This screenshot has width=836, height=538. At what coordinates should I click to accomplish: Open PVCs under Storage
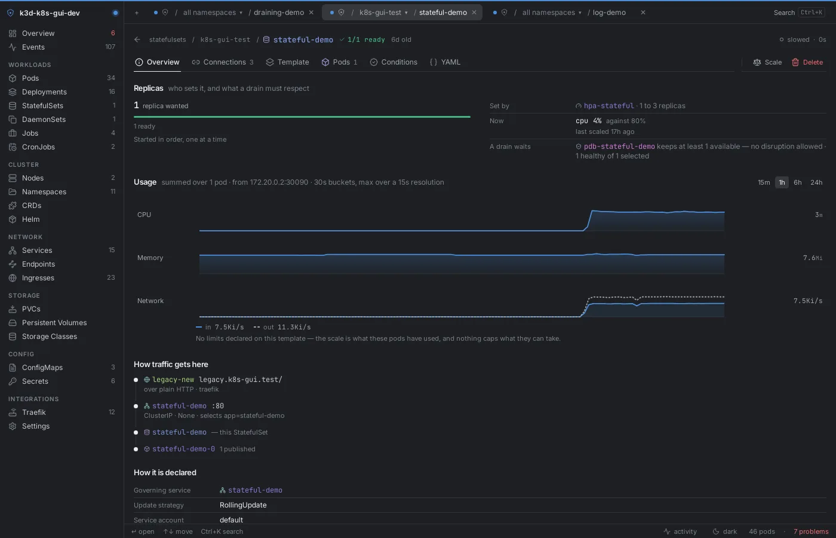62,309
